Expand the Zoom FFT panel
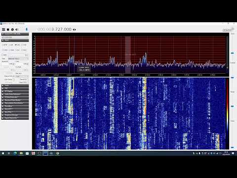237x178 pixels. click(15, 109)
